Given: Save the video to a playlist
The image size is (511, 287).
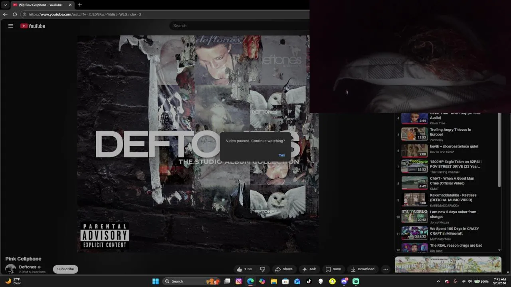Looking at the screenshot, I should click(x=333, y=269).
